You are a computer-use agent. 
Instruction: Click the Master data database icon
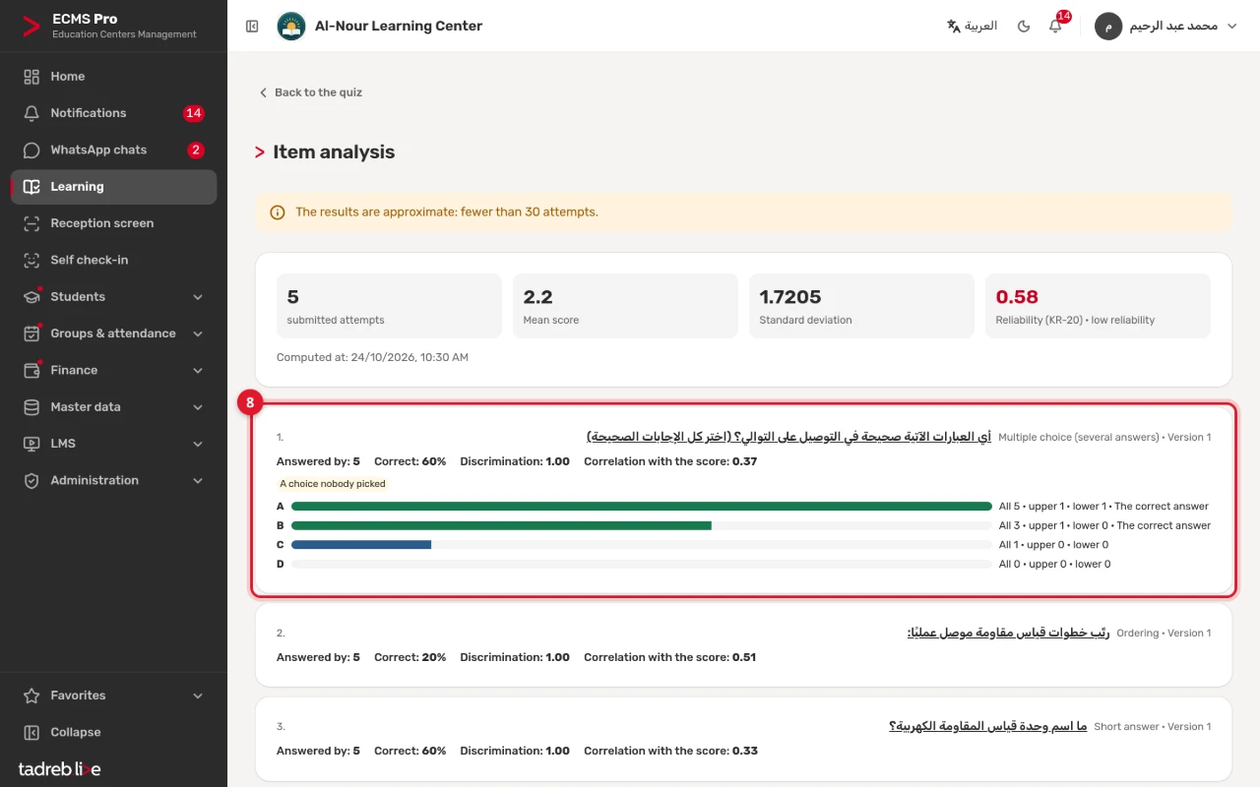pos(31,407)
